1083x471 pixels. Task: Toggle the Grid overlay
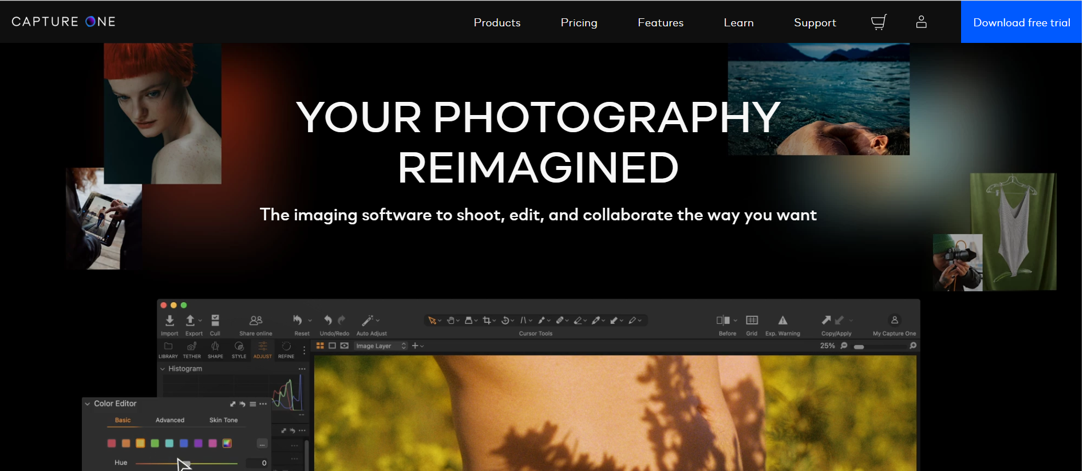tap(752, 320)
